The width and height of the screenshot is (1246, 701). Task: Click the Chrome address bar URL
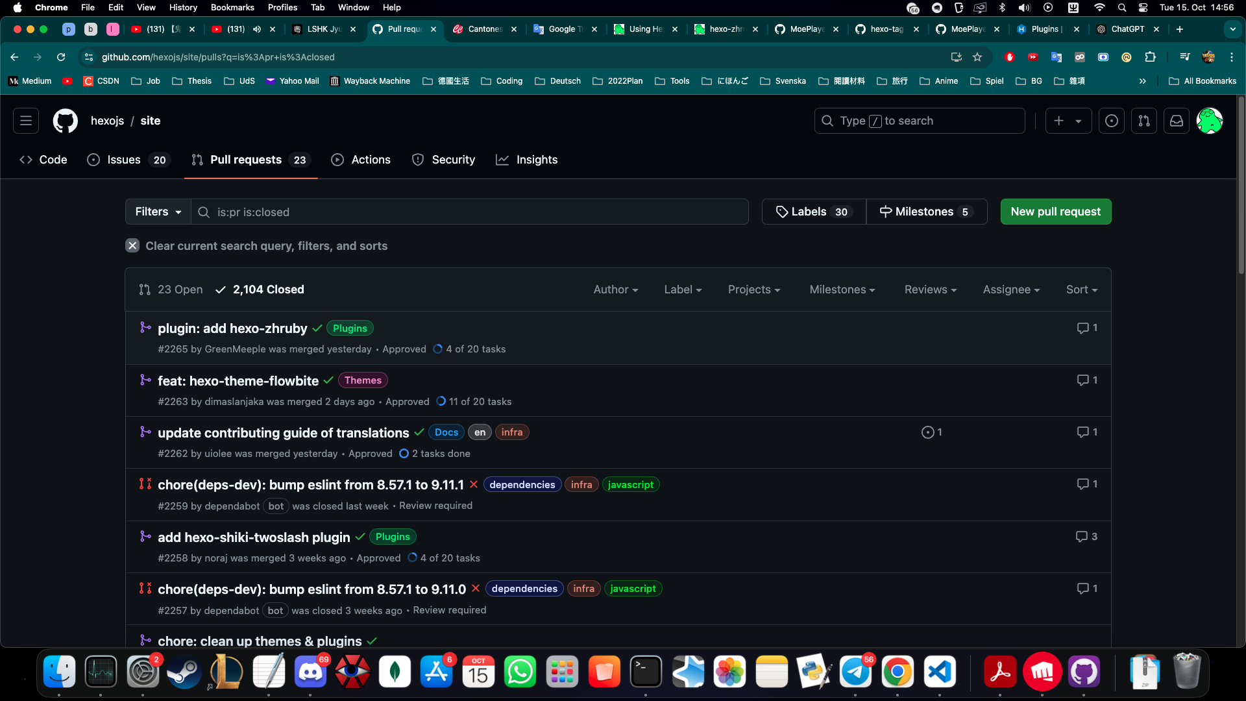(x=218, y=57)
